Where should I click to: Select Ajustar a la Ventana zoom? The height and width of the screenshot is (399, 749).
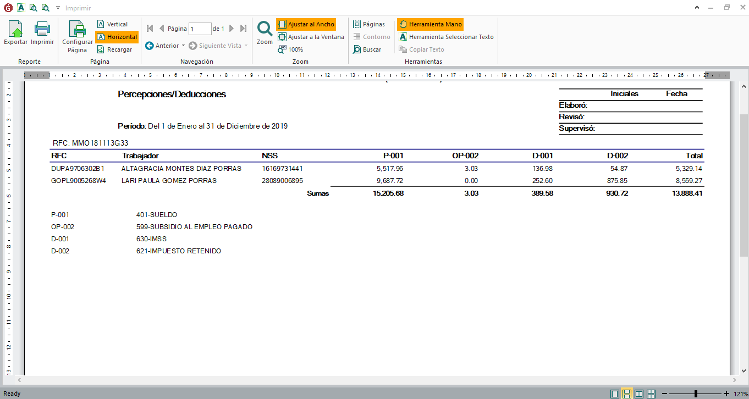311,37
